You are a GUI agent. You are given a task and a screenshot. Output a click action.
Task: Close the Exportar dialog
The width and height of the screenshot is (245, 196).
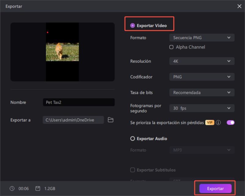pos(240,6)
